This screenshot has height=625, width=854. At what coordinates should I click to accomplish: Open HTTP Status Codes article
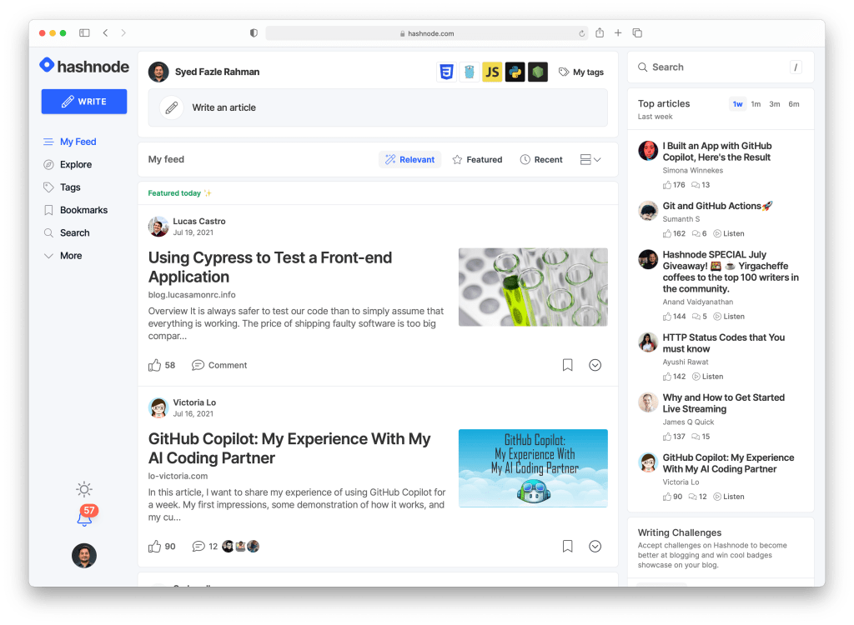click(x=723, y=343)
